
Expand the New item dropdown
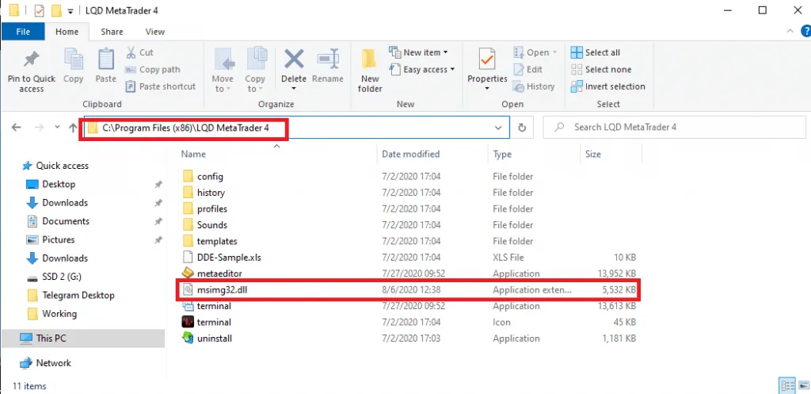(x=421, y=52)
